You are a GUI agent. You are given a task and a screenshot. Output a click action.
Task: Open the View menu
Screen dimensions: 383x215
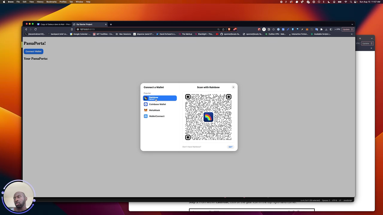(31, 2)
